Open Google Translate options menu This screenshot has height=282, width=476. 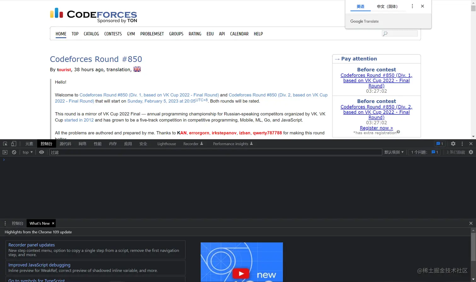point(412,6)
